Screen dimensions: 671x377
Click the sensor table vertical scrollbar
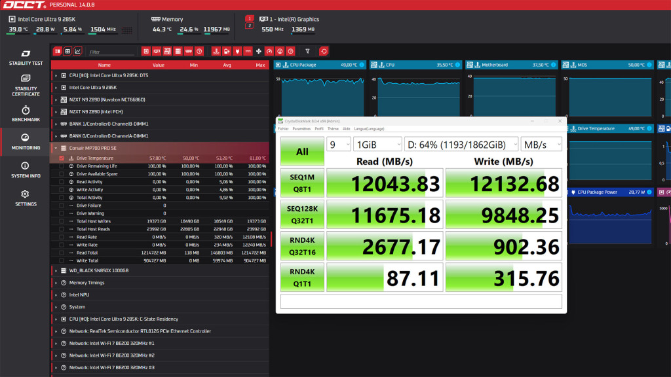tap(271, 240)
